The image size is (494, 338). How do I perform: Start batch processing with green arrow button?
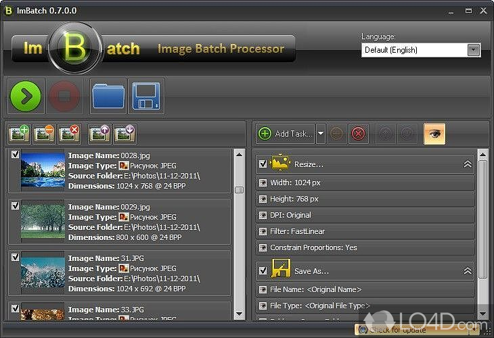(x=26, y=96)
